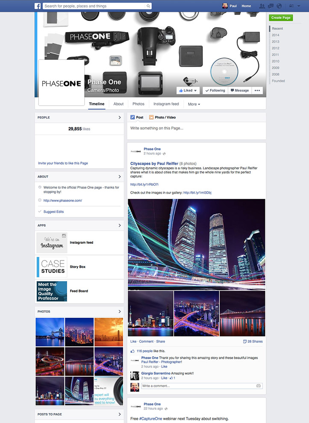The width and height of the screenshot is (309, 423).
Task: Click the Image Quality Professor thumbnail
Action: 52,291
